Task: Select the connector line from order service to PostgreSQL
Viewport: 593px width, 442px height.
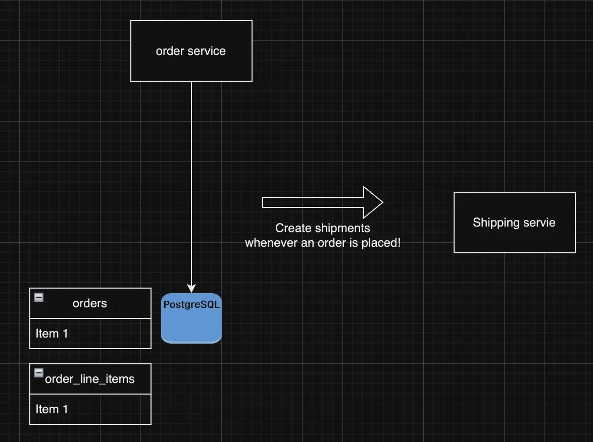Action: 191,182
